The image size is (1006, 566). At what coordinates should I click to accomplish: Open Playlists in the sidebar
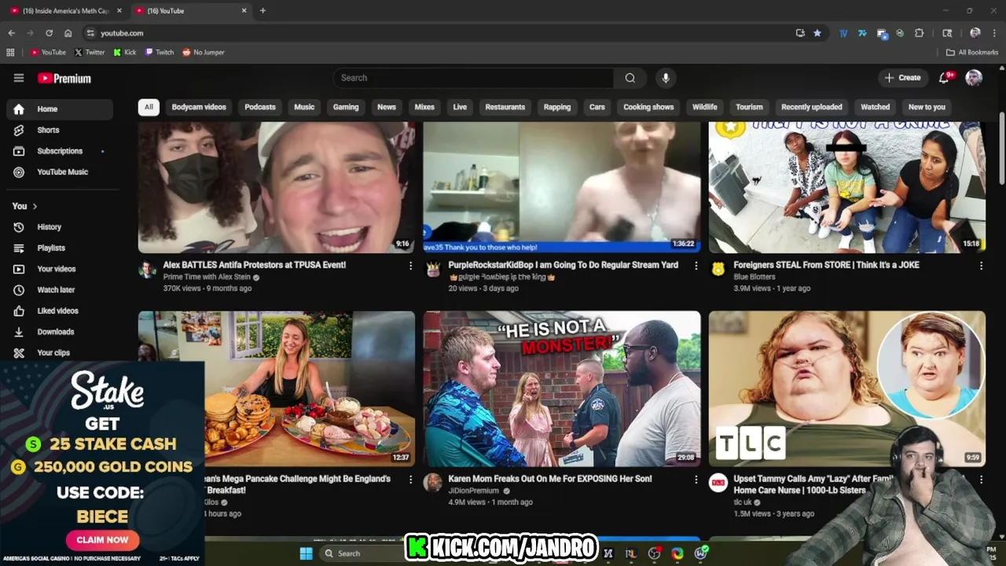tap(60, 248)
